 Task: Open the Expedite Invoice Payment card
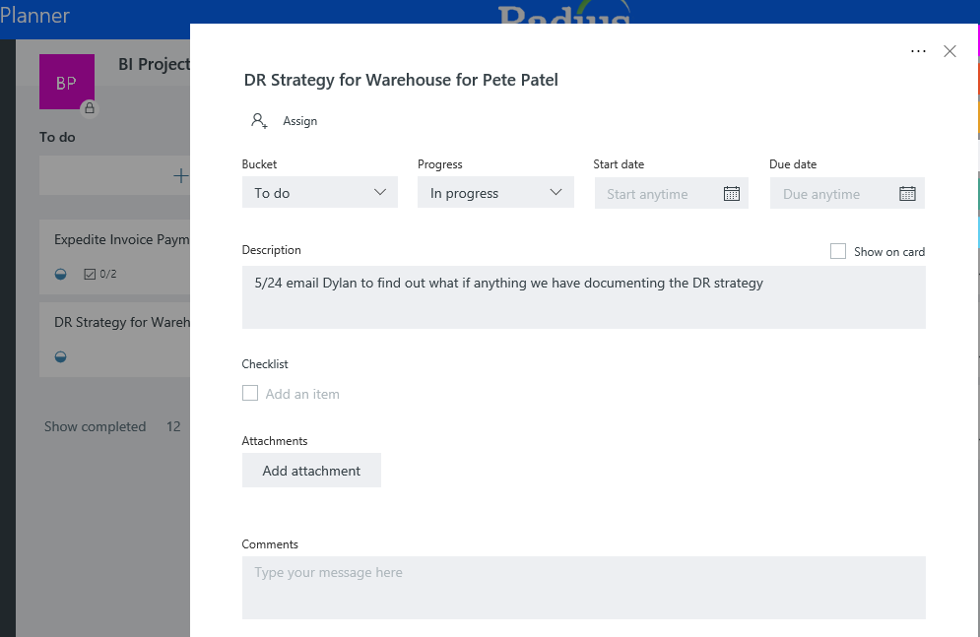click(x=115, y=257)
